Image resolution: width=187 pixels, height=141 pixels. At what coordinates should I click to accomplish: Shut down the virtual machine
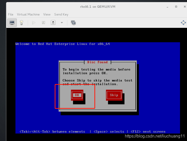point(53,22)
